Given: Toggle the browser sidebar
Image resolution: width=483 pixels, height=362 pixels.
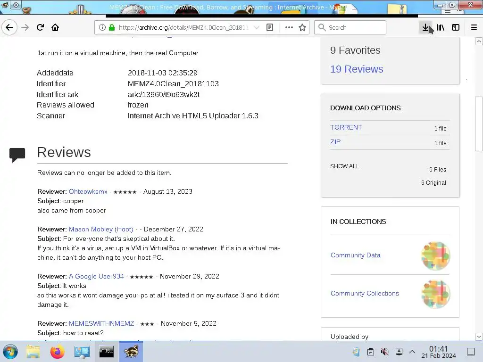Looking at the screenshot, I should [x=456, y=27].
